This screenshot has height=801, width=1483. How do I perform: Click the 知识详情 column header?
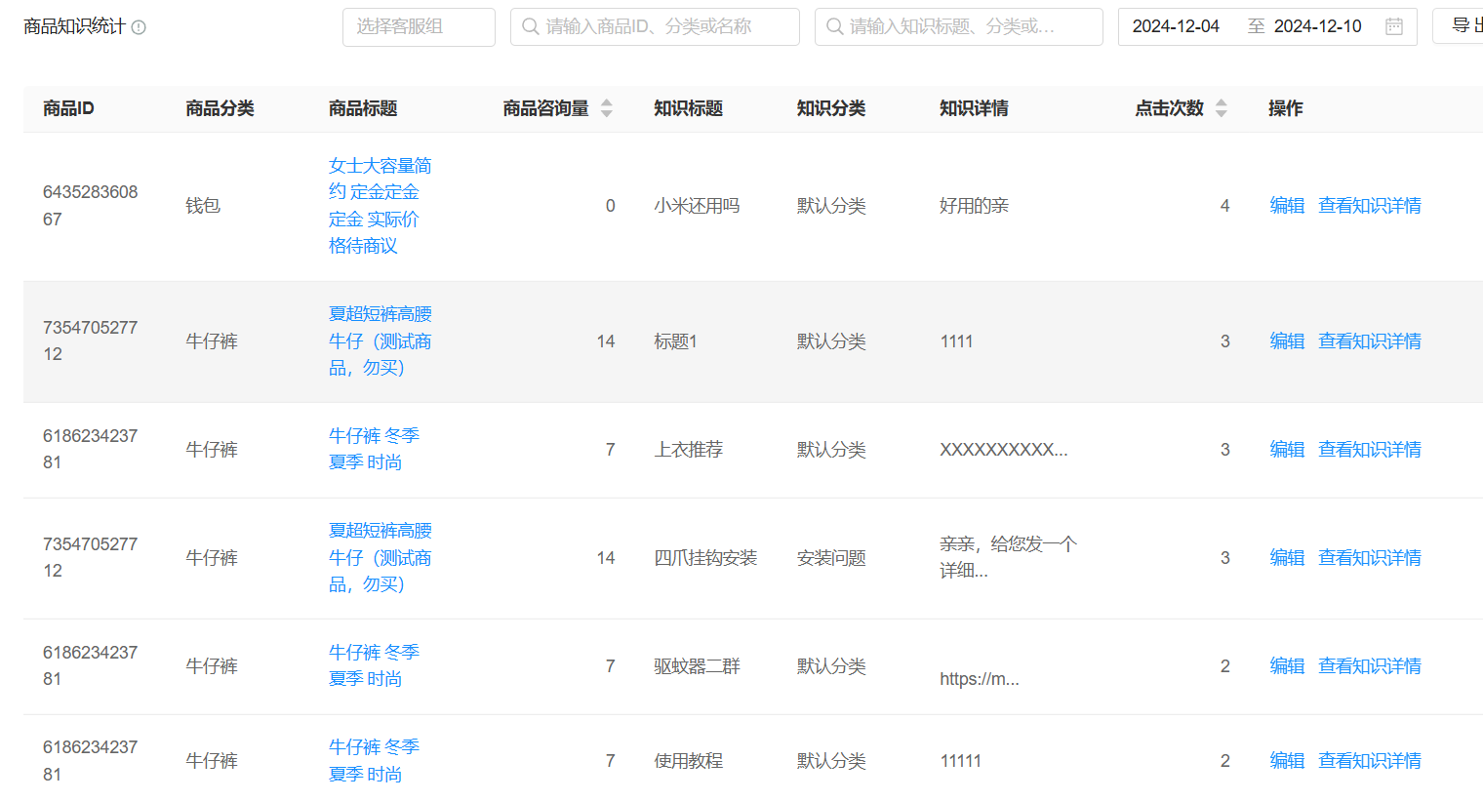[x=974, y=108]
